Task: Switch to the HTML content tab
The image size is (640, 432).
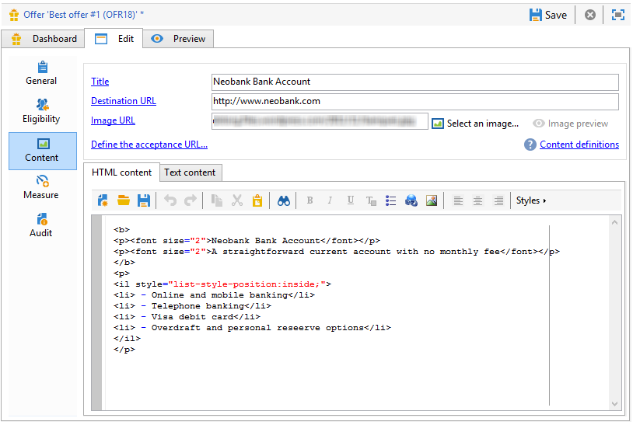Action: [121, 172]
